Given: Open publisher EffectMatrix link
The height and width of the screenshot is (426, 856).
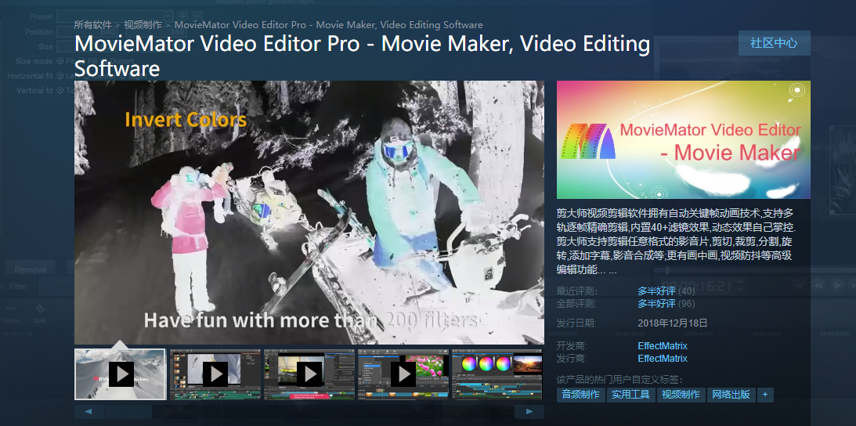Looking at the screenshot, I should pyautogui.click(x=663, y=359).
